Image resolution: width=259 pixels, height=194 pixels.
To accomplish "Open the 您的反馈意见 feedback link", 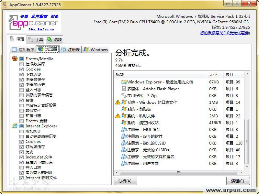I will [x=225, y=32].
